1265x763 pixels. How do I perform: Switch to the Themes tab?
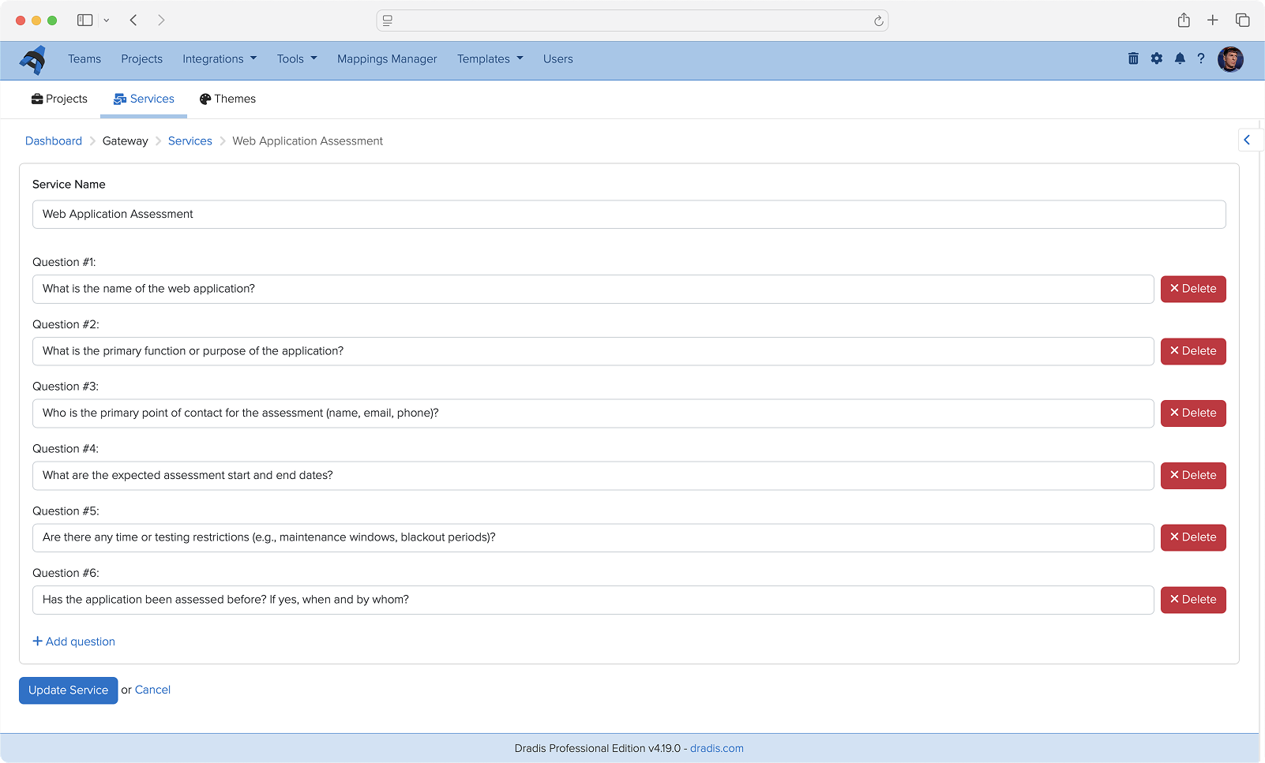227,99
